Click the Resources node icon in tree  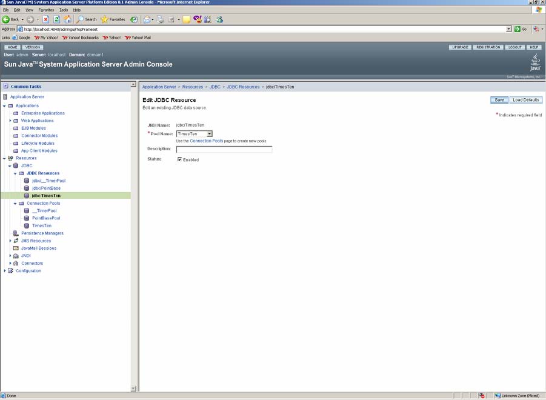(x=10, y=158)
